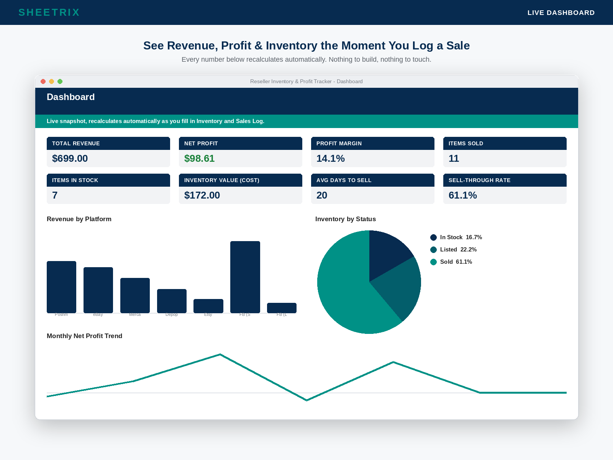Image resolution: width=613 pixels, height=460 pixels.
Task: Select the Profit Margin card
Action: point(373,152)
